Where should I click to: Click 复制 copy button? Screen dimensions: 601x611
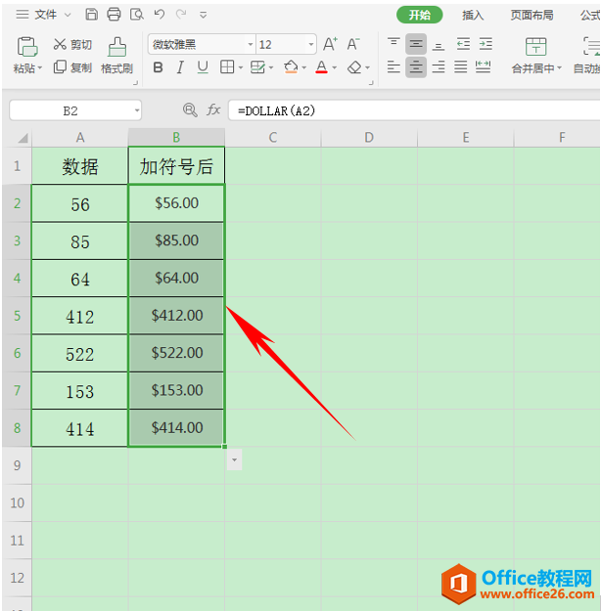click(x=72, y=67)
